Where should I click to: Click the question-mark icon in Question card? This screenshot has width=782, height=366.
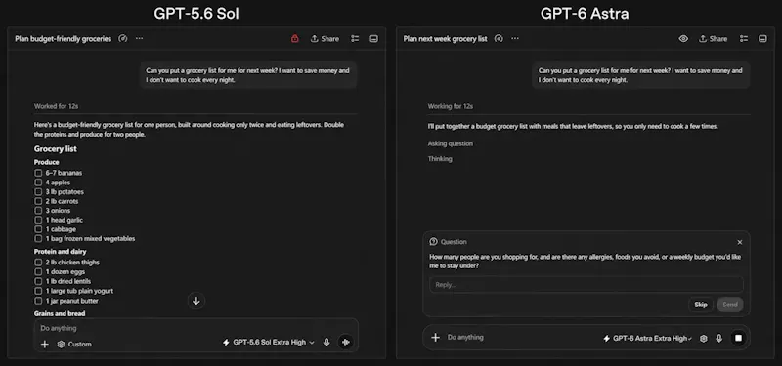coord(433,241)
